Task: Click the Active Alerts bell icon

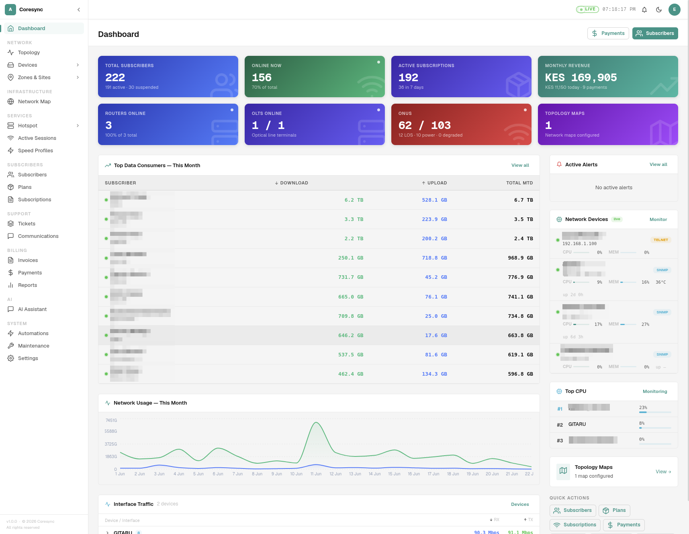Action: coord(559,165)
